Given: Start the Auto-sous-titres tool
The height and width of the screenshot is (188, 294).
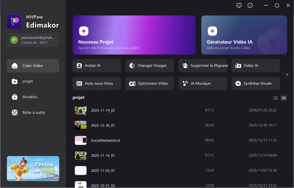Looking at the screenshot, I should click(97, 83).
